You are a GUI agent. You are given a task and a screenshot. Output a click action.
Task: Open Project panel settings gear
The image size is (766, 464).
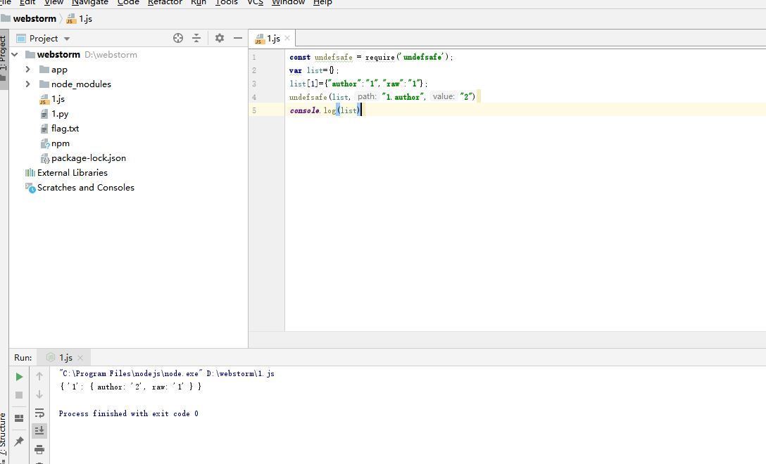[x=220, y=38]
